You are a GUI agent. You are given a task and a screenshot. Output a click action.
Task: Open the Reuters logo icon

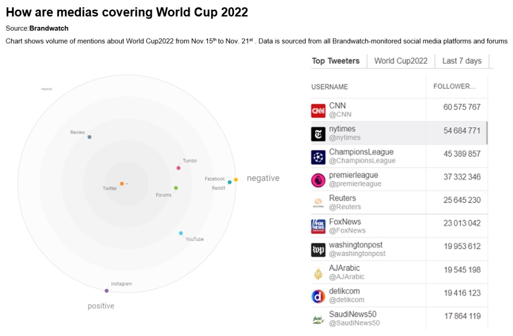click(x=318, y=203)
